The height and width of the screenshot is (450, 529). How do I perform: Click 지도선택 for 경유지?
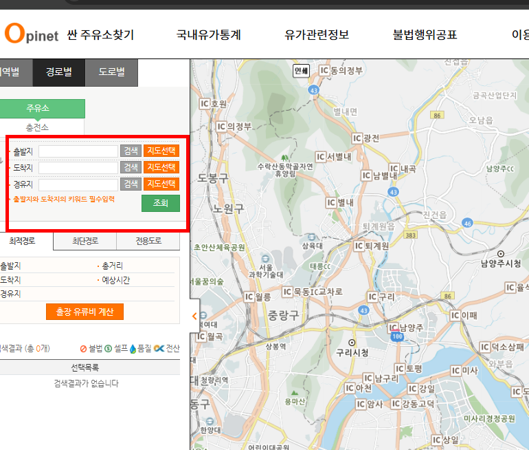pyautogui.click(x=161, y=184)
